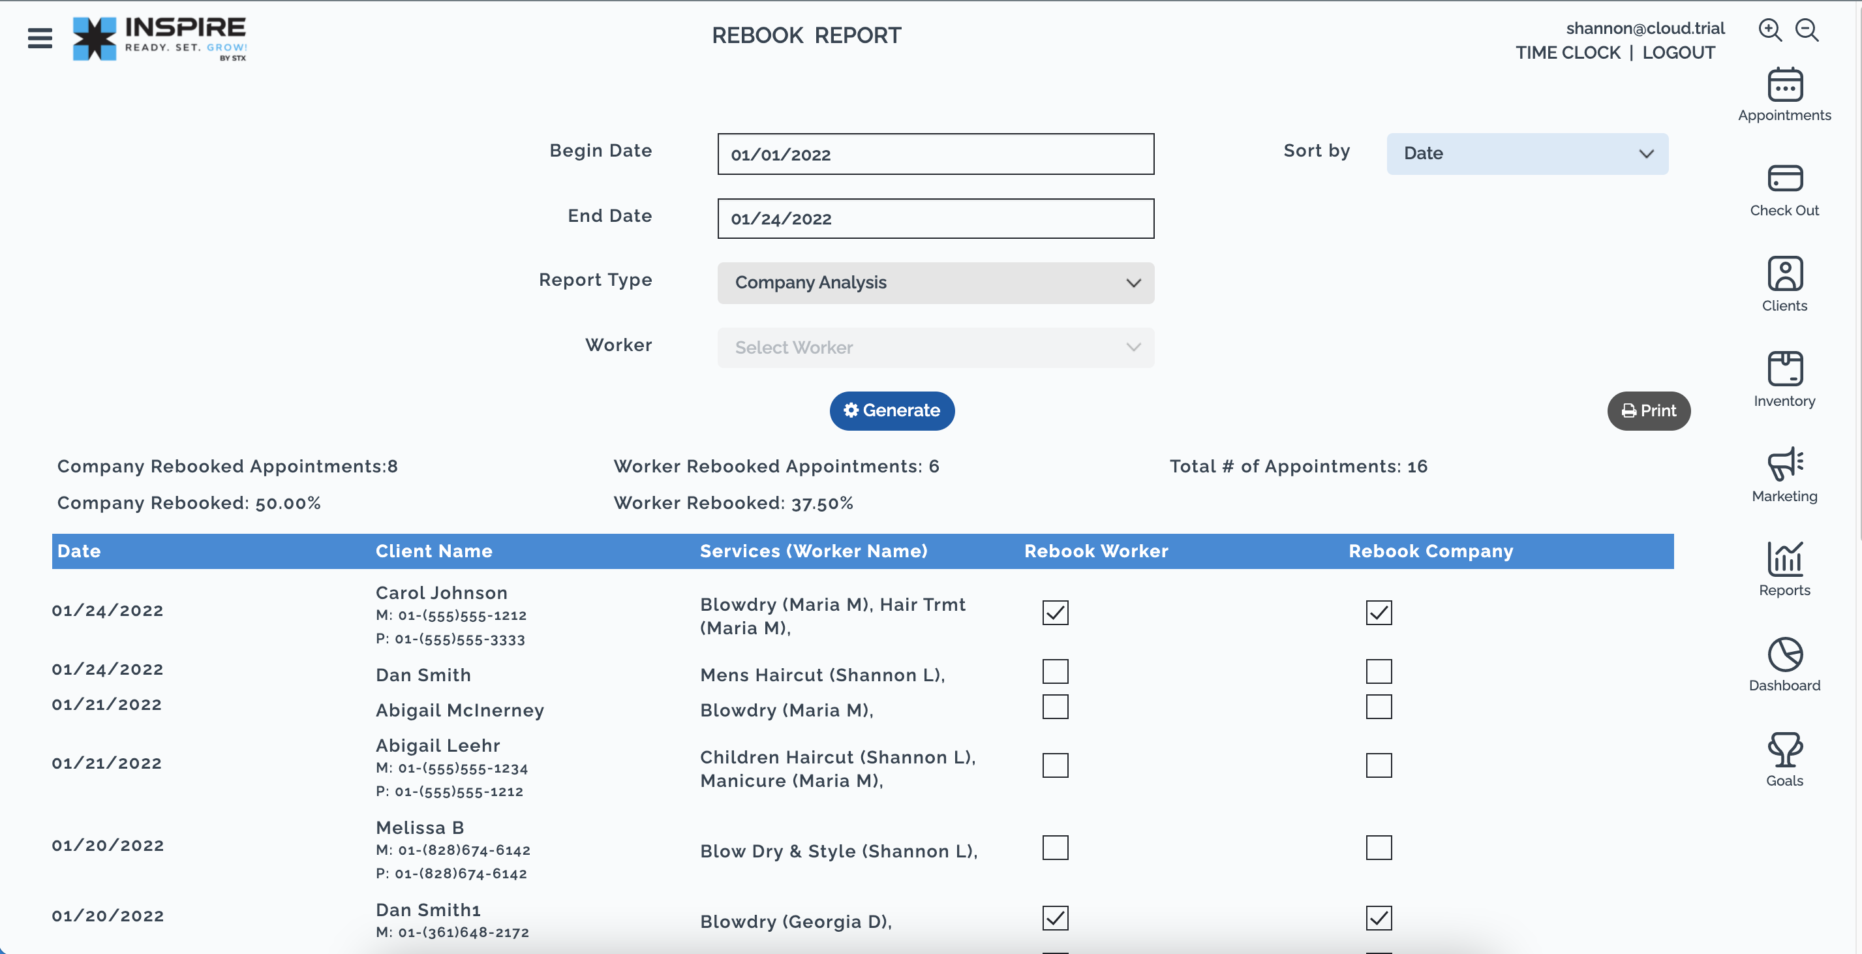
Task: Click client name Dan Smith
Action: [423, 675]
